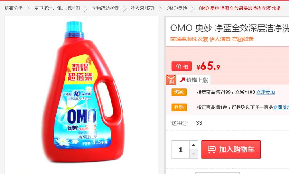Click the red 价格 label badge
This screenshot has width=289, height=174.
tap(182, 66)
